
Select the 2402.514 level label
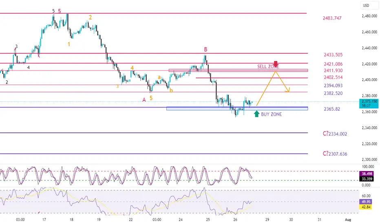(333, 77)
